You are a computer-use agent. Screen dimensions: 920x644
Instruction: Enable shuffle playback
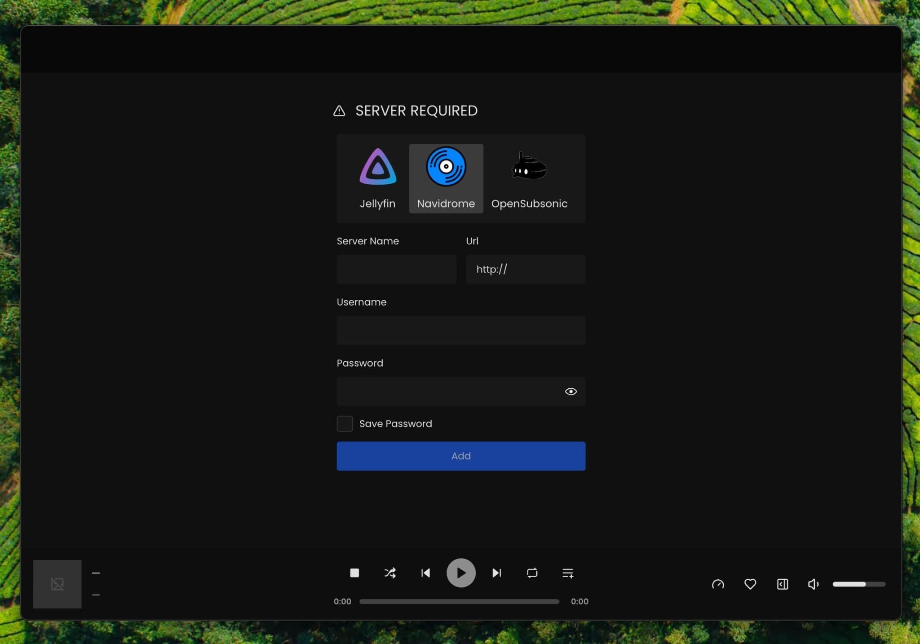point(389,573)
